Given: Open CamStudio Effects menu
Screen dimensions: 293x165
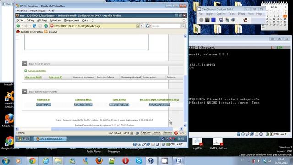Looking at the screenshot, I should click(x=241, y=14).
